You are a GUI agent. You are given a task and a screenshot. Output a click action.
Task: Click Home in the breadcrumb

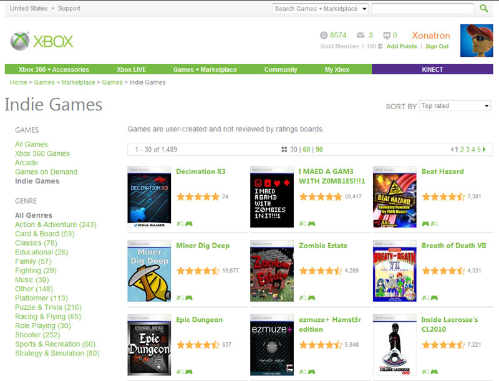point(19,82)
